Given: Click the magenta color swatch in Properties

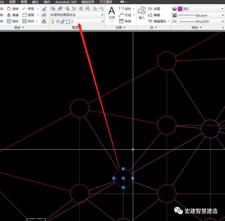Looking at the screenshot, I should click(180, 9).
